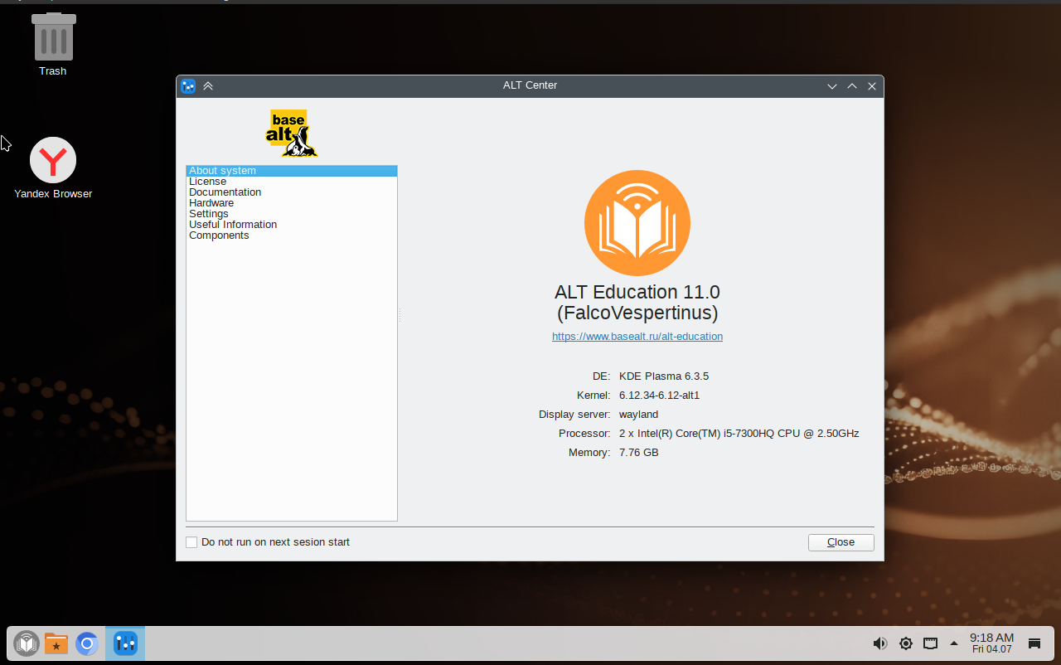
Task: Select License in the sidebar list
Action: pyautogui.click(x=292, y=182)
